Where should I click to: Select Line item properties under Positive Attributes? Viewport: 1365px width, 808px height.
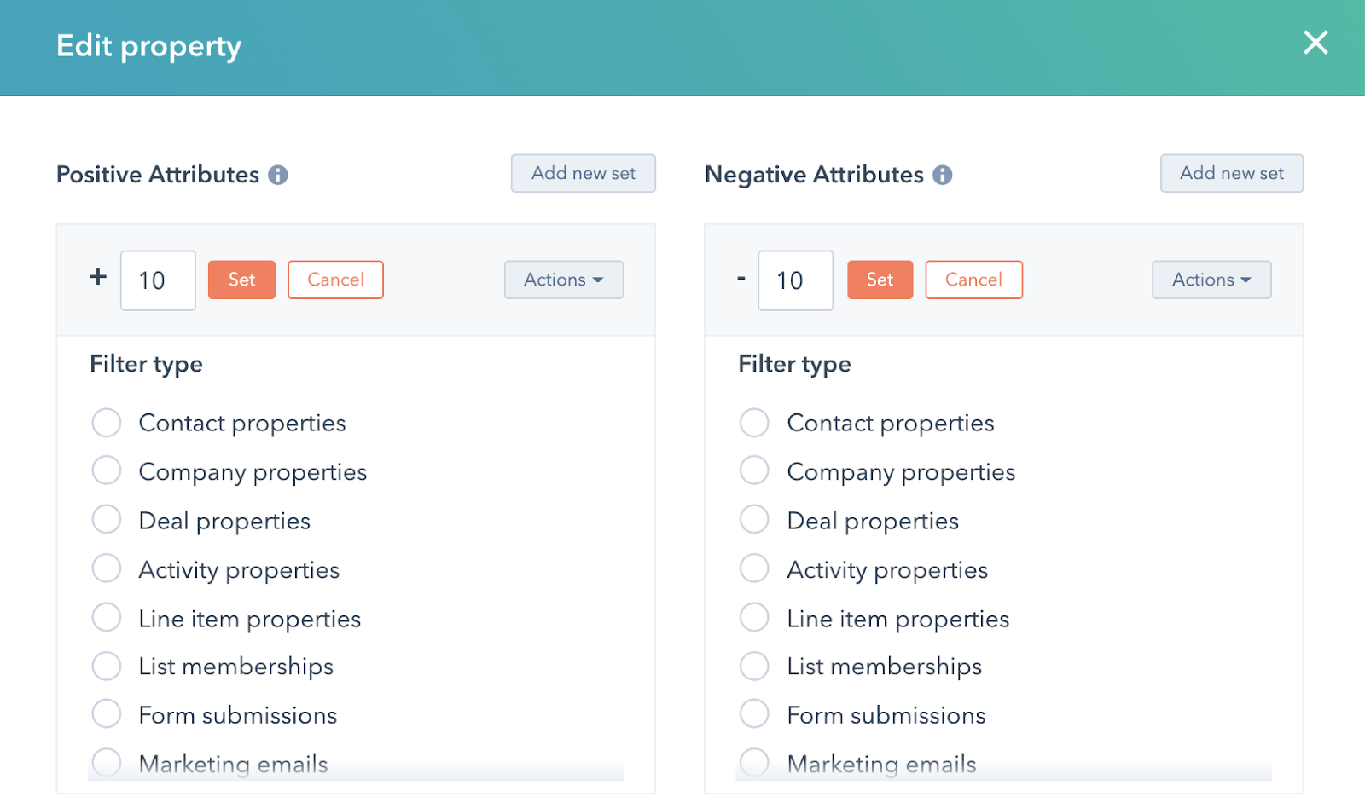(107, 617)
